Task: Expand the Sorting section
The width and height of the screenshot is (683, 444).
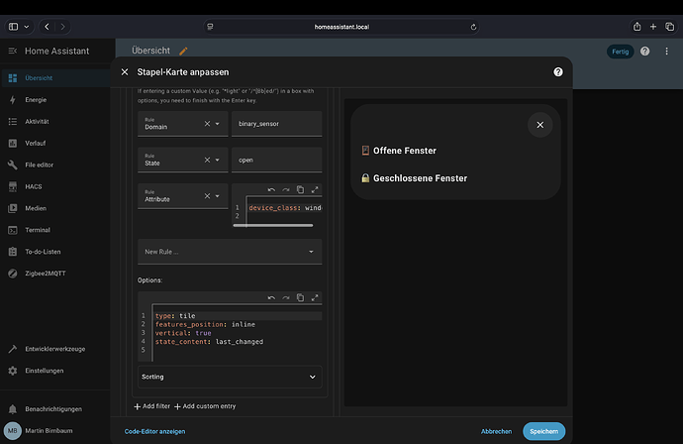Action: (x=229, y=377)
